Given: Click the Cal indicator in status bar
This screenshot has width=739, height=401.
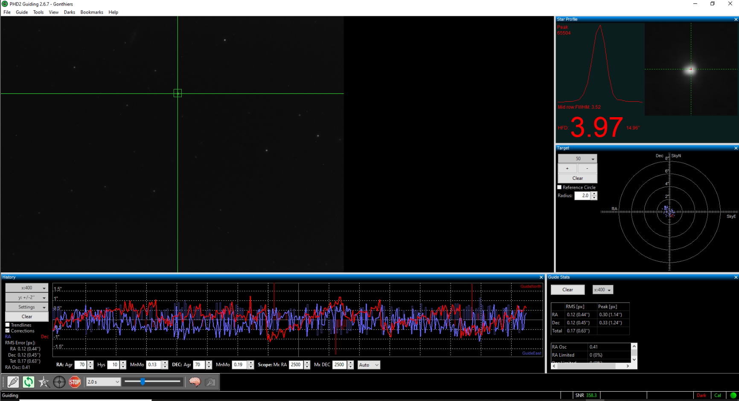Looking at the screenshot, I should (718, 395).
